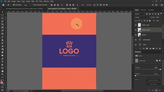Select the History Brush tool
Image resolution: width=164 pixels, height=92 pixels.
click(x=2, y=43)
